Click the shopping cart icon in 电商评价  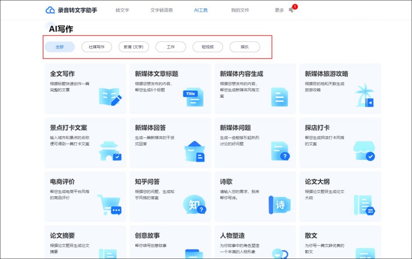109,205
